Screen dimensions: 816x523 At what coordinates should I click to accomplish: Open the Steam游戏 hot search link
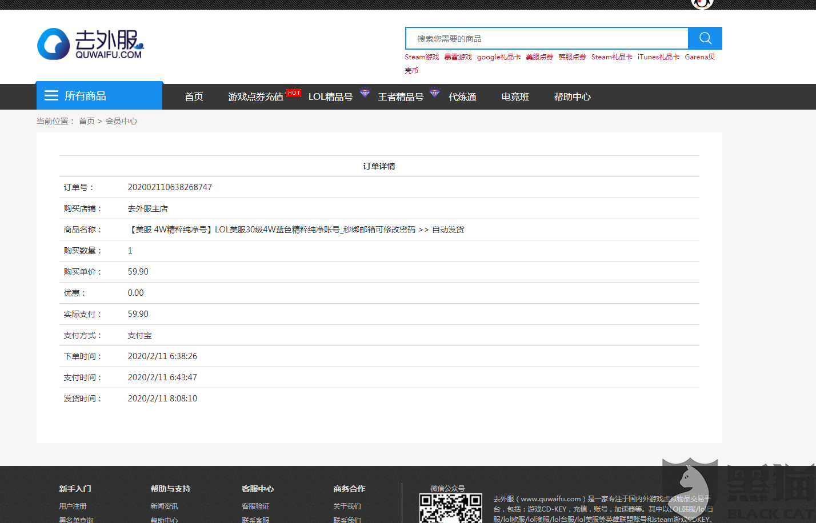tap(422, 57)
